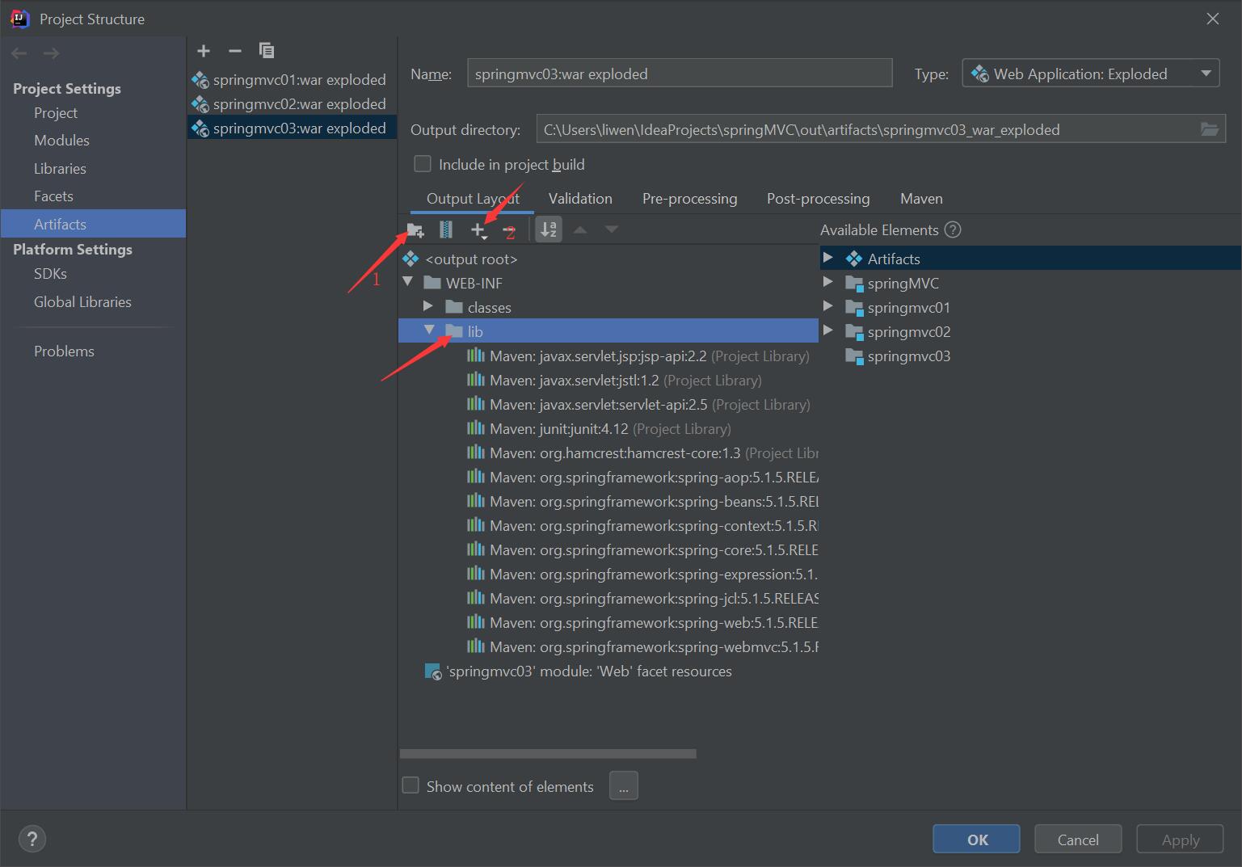Click the Apply button

pos(1180,840)
